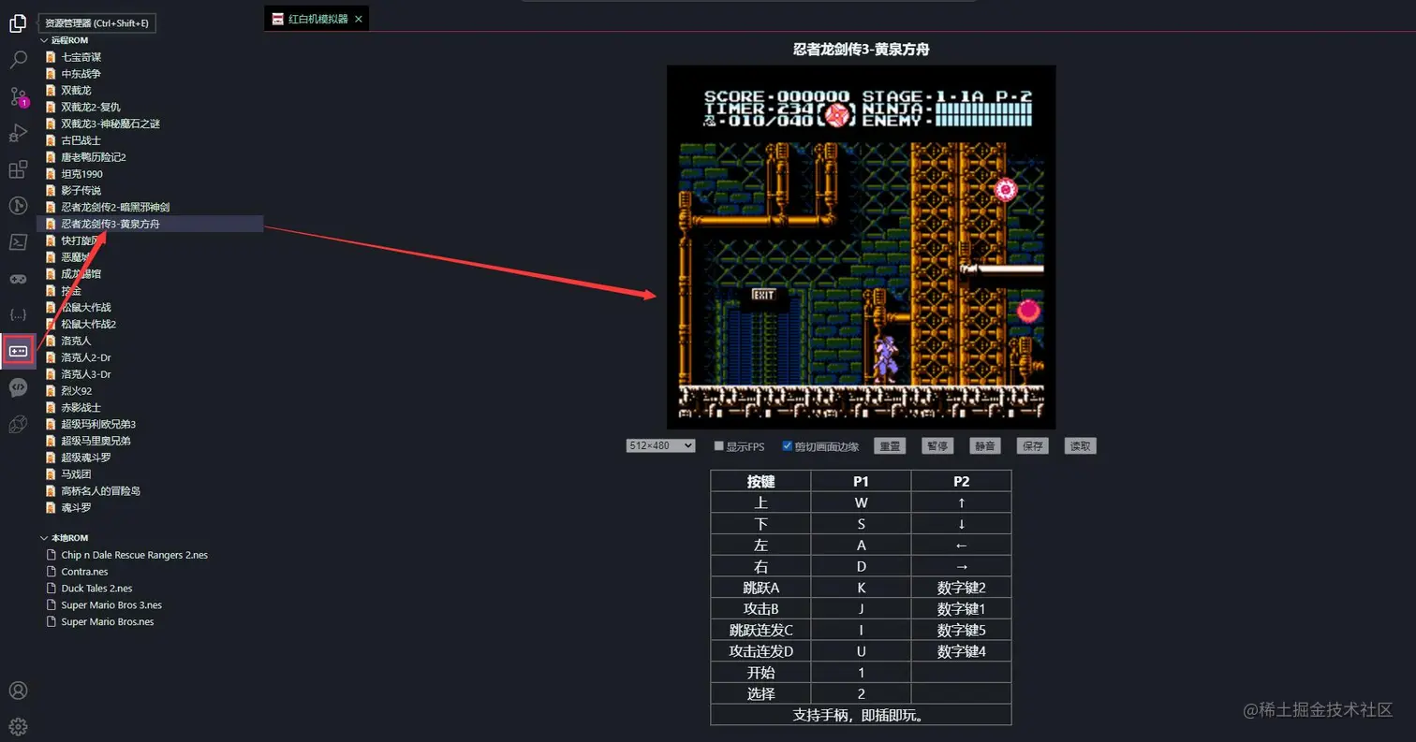Viewport: 1416px width, 742px height.
Task: Click the 数字键5 cell in P2 column
Action: [x=961, y=630]
